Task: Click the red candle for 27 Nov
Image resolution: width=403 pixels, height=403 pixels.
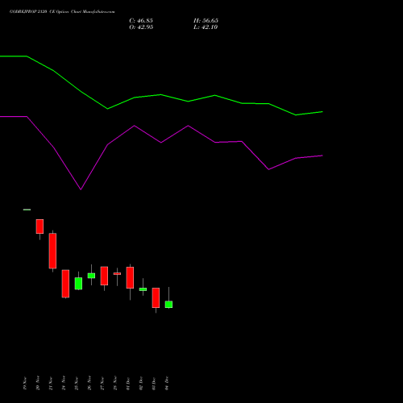Action: tap(104, 276)
